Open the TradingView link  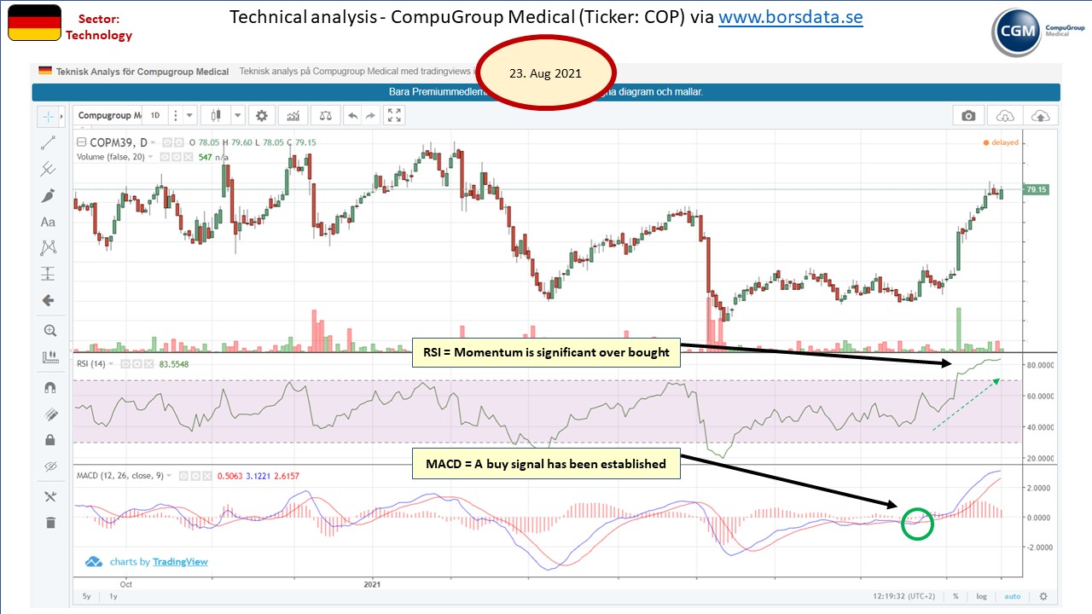click(180, 561)
